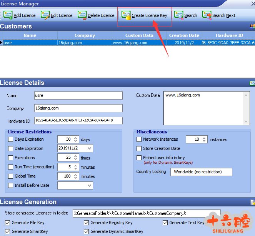
Task: Click the Edit License toolbar icon
Action: pyautogui.click(x=45, y=15)
